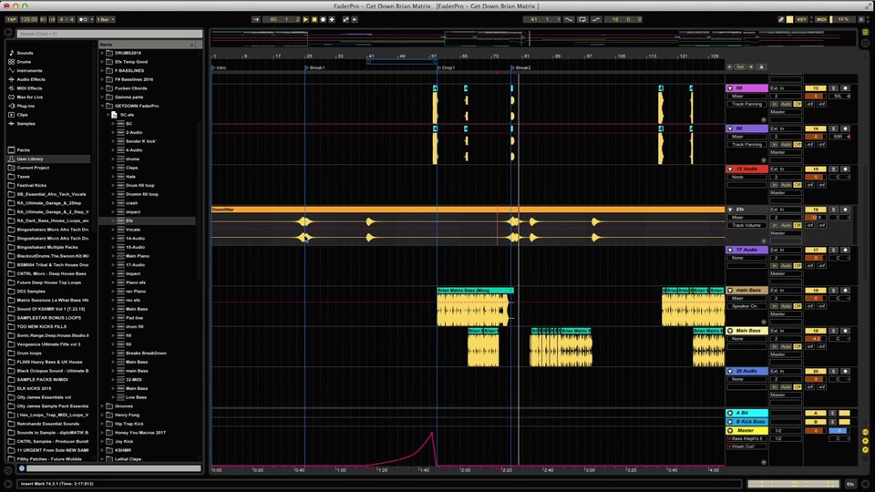875x492 pixels.
Task: Click the Previous Locator arrow button
Action: (729, 67)
